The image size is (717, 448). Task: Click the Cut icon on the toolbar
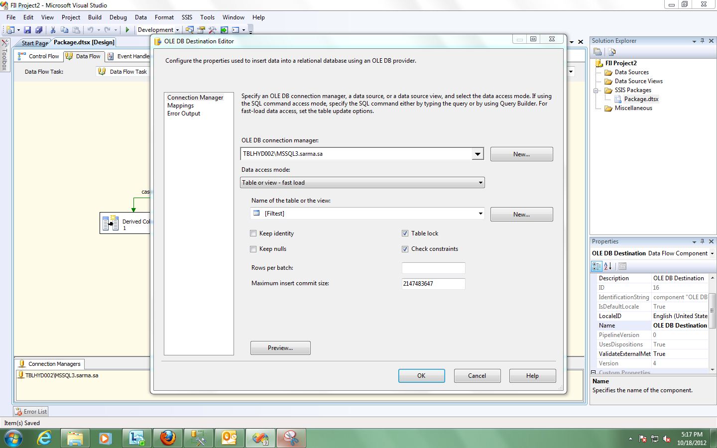(x=53, y=29)
